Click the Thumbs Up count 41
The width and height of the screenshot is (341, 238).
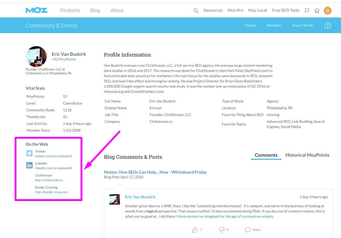(65, 117)
